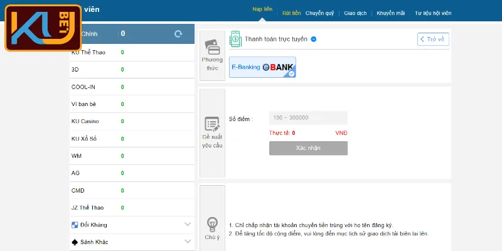Click the blue verified badge icon
This screenshot has width=502, height=251.
[314, 39]
